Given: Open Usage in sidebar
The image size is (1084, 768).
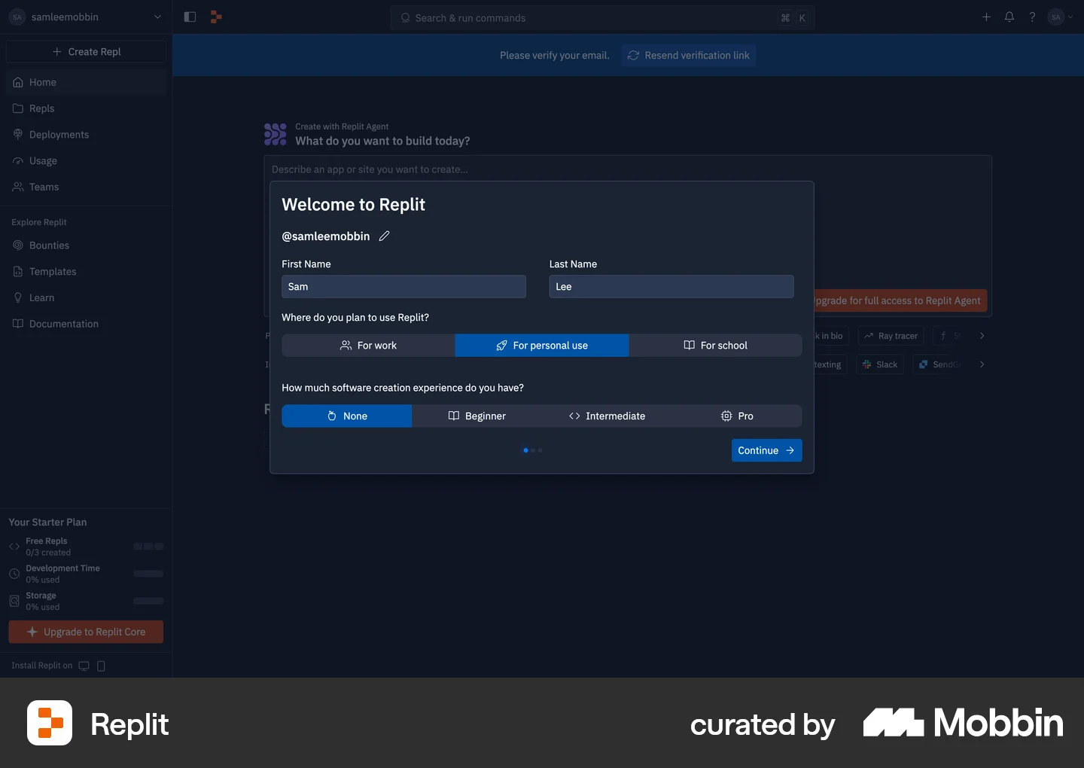Looking at the screenshot, I should 86,160.
